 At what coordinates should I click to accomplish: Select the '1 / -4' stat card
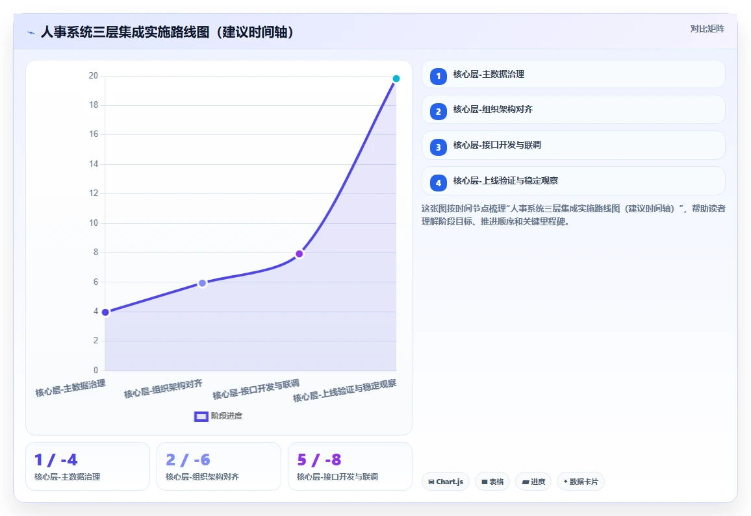[88, 466]
